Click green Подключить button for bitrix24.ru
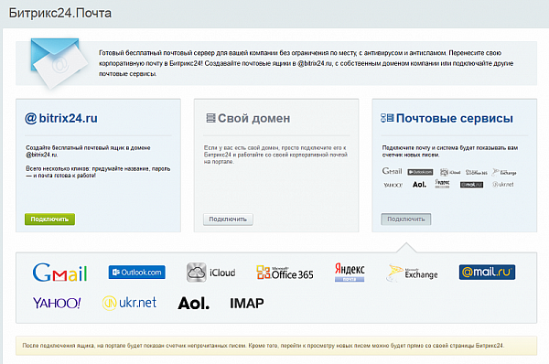The image size is (549, 364). (x=49, y=219)
